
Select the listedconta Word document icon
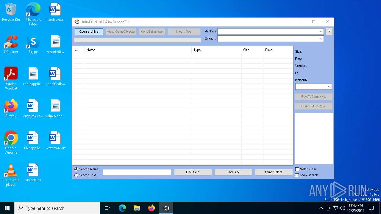coord(55,12)
